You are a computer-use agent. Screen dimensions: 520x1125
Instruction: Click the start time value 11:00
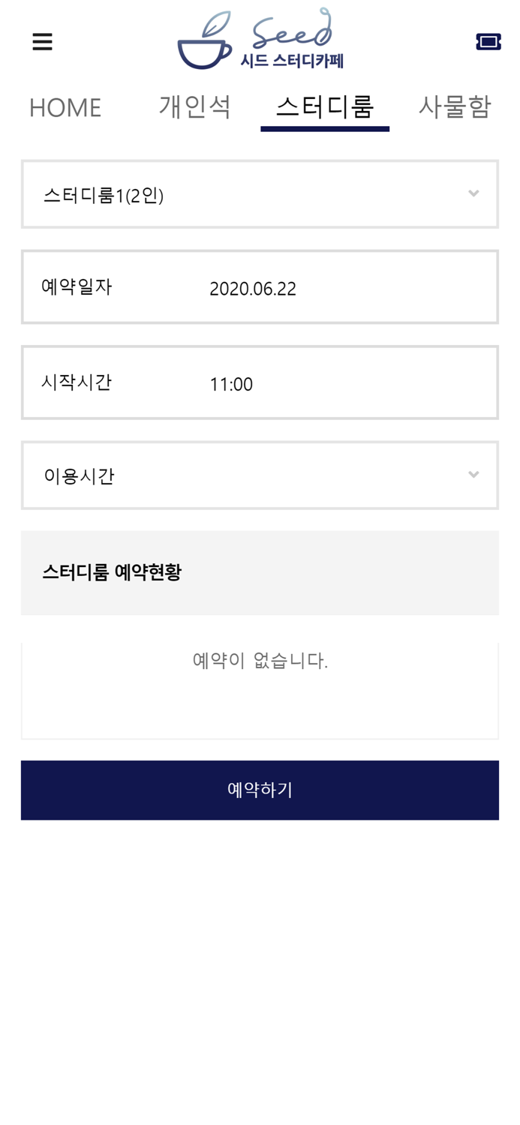(x=231, y=383)
